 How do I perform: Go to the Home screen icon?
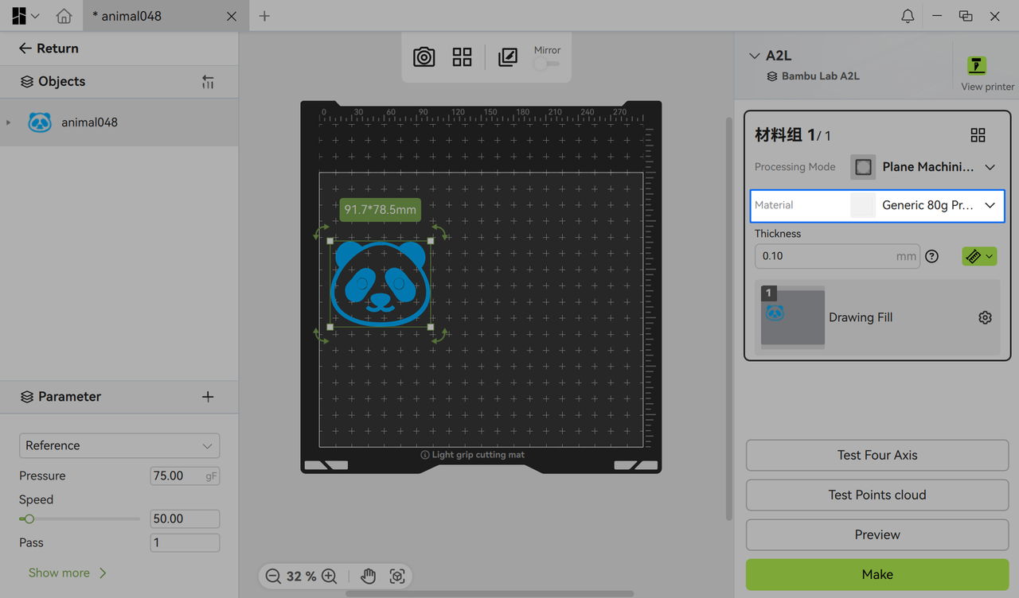[x=64, y=16]
